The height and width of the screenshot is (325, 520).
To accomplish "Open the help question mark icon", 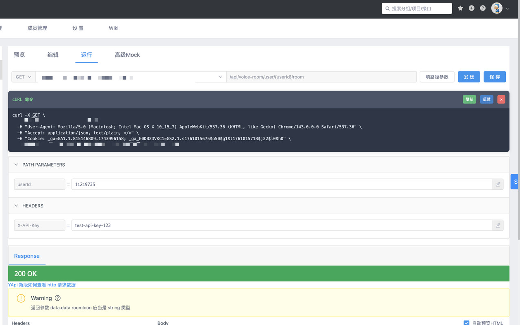I will coord(483,8).
